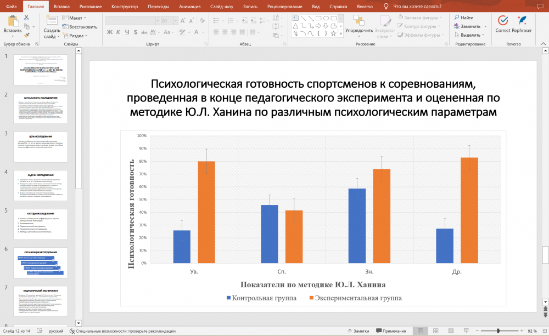
Task: Select the Format Painter brush icon
Action: 26,35
